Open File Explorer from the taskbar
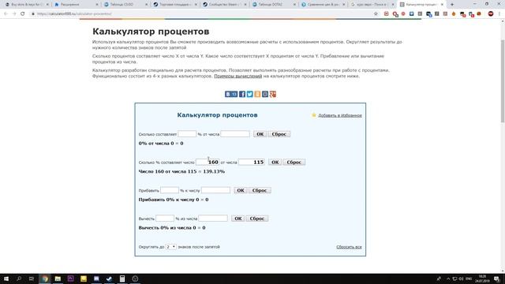 pyautogui.click(x=58, y=278)
